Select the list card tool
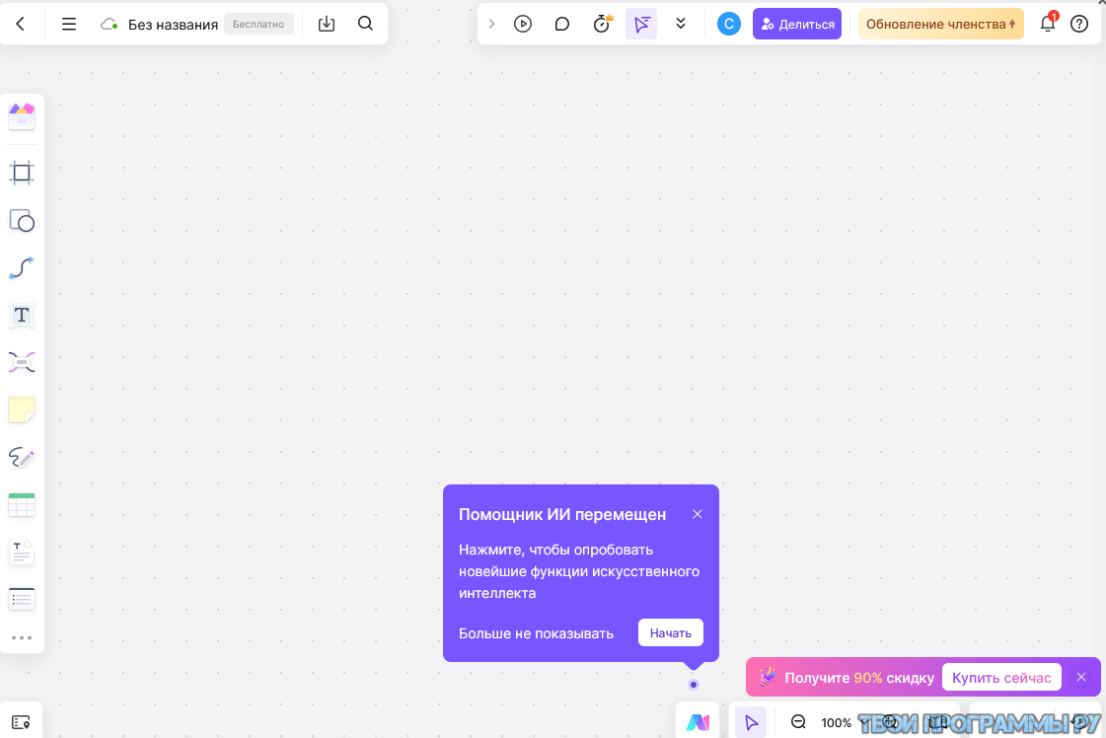This screenshot has width=1106, height=738. pos(22,599)
